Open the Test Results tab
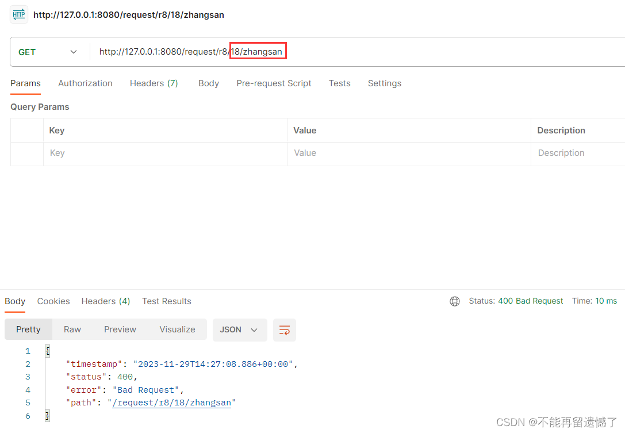The image size is (625, 433). pos(167,301)
